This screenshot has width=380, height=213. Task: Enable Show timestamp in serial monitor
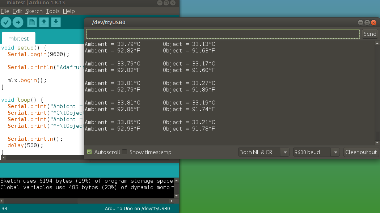124,152
